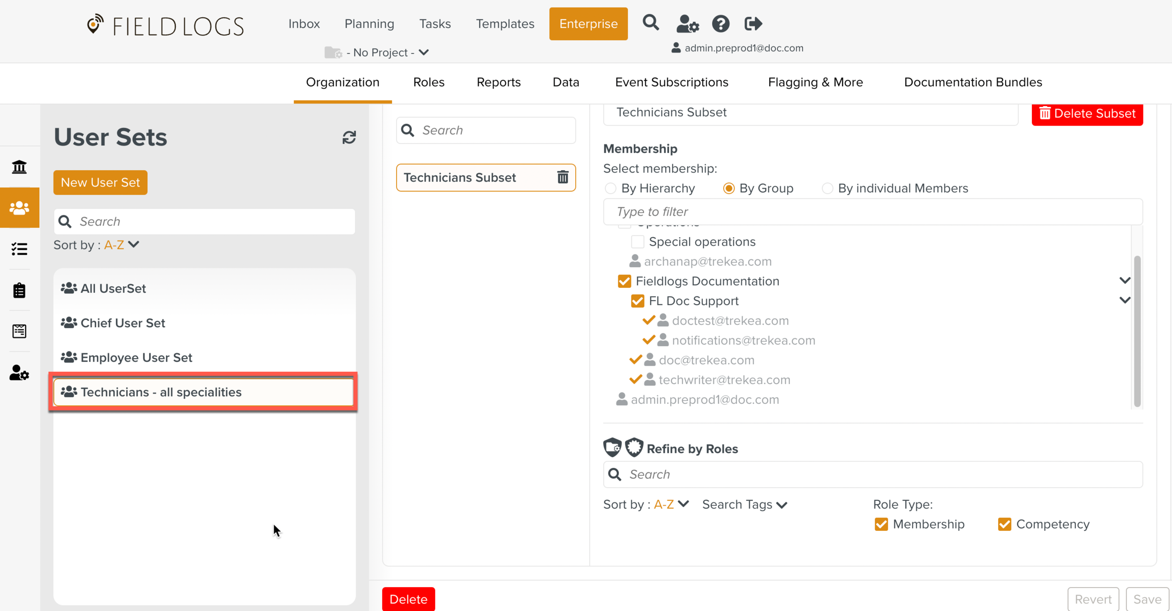Switch to the Roles tab
1172x611 pixels.
428,82
